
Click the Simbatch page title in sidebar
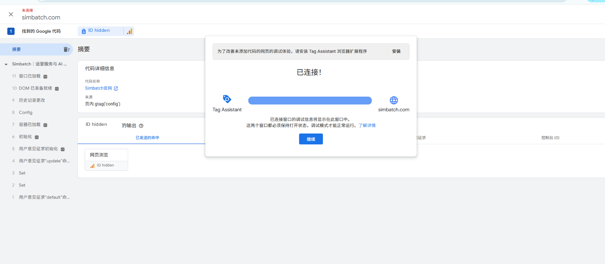click(39, 64)
